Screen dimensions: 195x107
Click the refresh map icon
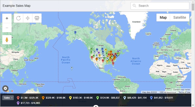point(18,18)
